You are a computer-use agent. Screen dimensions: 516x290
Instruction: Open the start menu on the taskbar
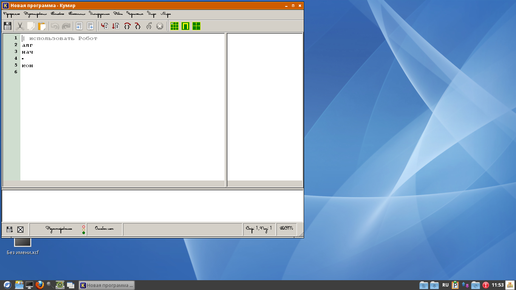(7, 285)
